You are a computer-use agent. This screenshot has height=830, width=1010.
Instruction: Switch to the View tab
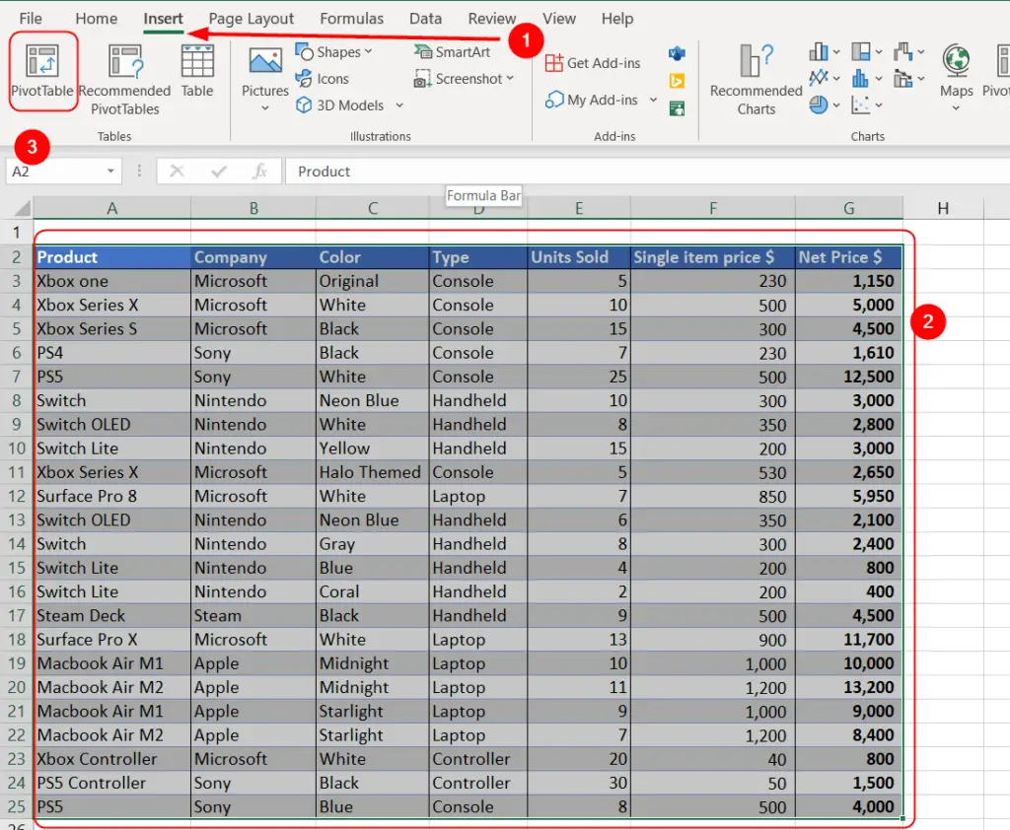[x=559, y=19]
